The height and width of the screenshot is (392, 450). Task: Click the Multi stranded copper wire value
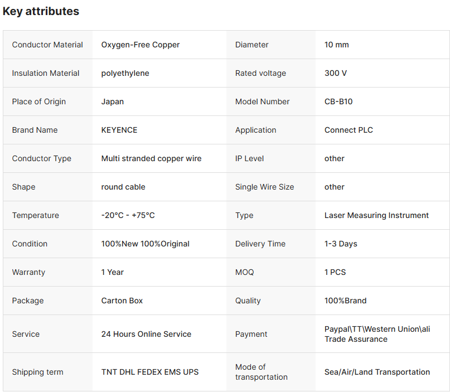[x=151, y=158]
